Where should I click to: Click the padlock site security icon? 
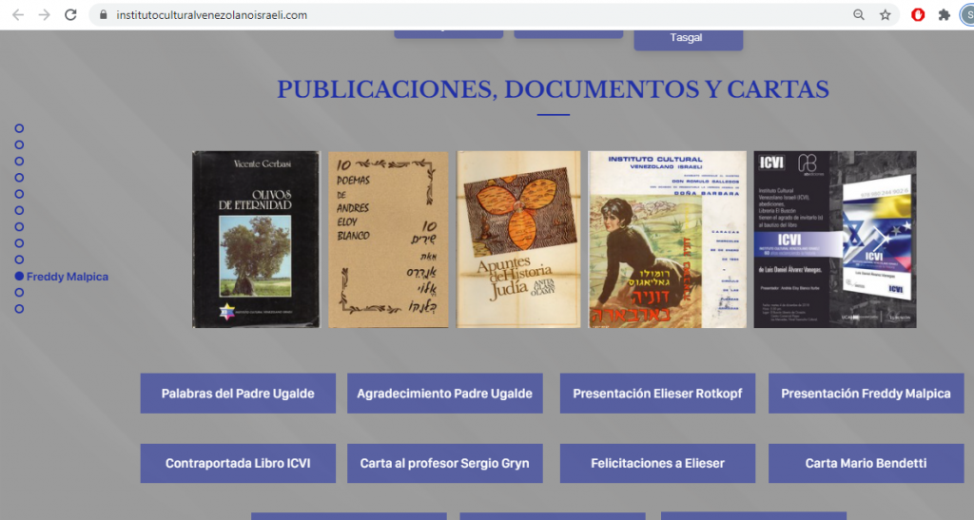[x=104, y=15]
